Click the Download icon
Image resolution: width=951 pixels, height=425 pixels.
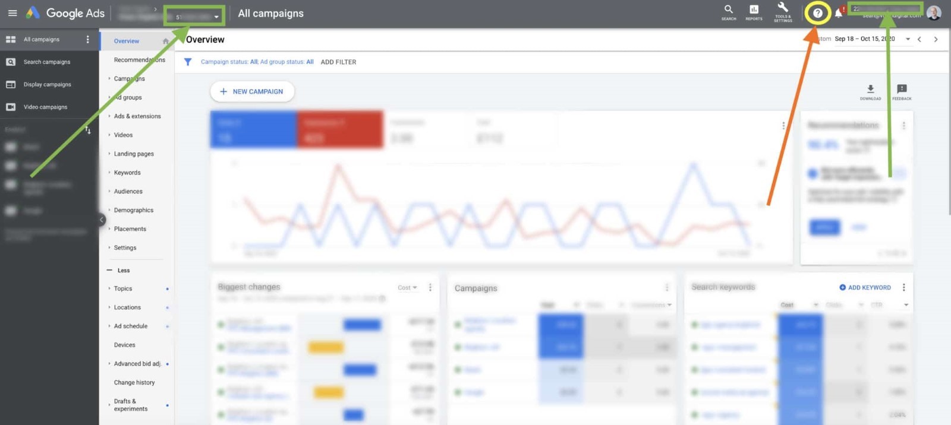click(870, 90)
